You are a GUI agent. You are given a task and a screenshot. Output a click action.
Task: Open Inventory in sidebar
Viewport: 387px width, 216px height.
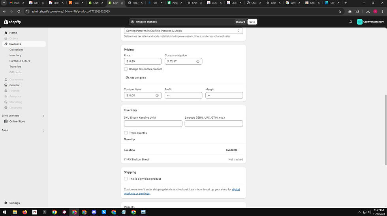15,56
